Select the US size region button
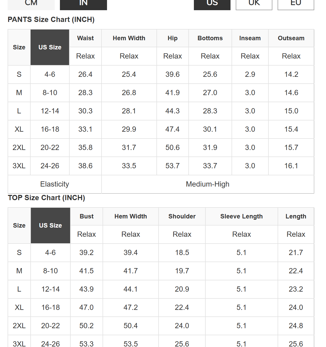 pos(212,4)
